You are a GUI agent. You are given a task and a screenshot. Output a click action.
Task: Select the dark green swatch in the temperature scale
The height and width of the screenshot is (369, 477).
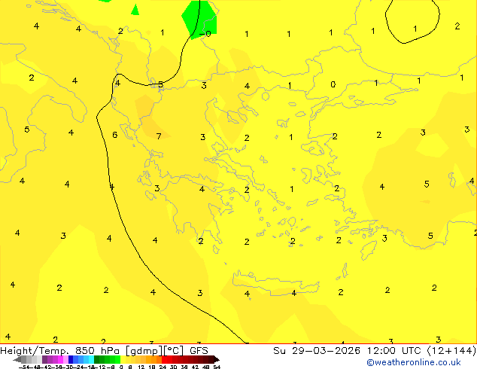point(96,359)
